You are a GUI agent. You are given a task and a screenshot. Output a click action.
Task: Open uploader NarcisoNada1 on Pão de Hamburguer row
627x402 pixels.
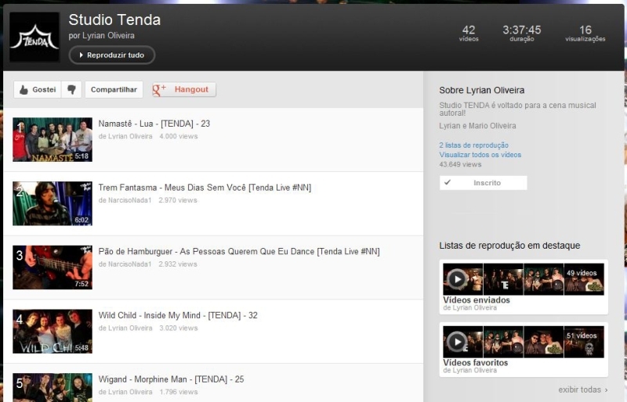(x=129, y=264)
